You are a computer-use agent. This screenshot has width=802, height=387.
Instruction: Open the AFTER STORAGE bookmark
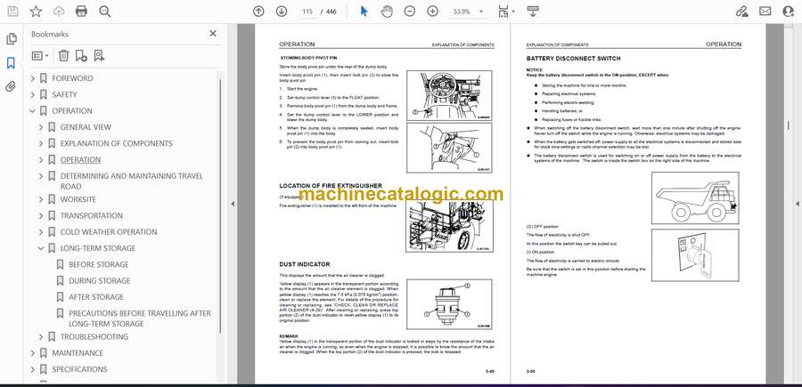tap(96, 297)
